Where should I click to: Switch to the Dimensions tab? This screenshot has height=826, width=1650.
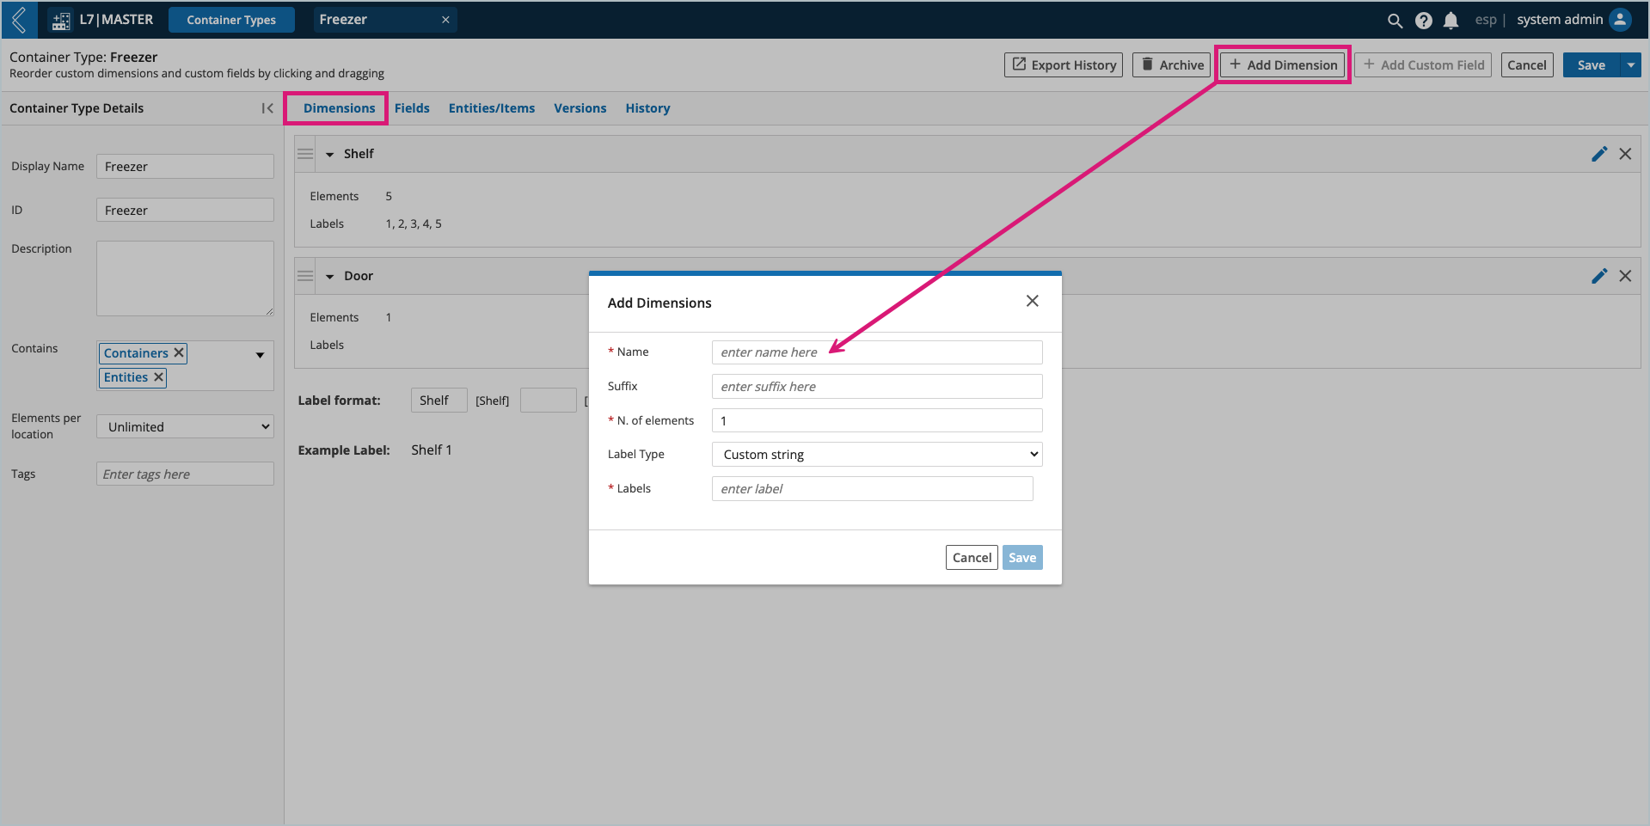(x=339, y=108)
